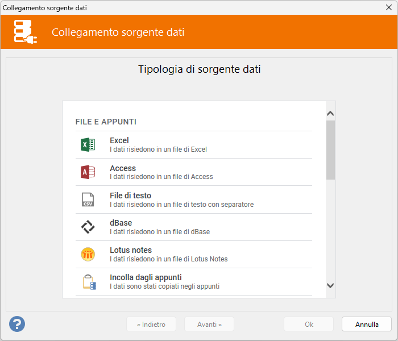Screen dimensions: 398x341
Task: Choose Lotus notes option title
Action: [x=131, y=250]
